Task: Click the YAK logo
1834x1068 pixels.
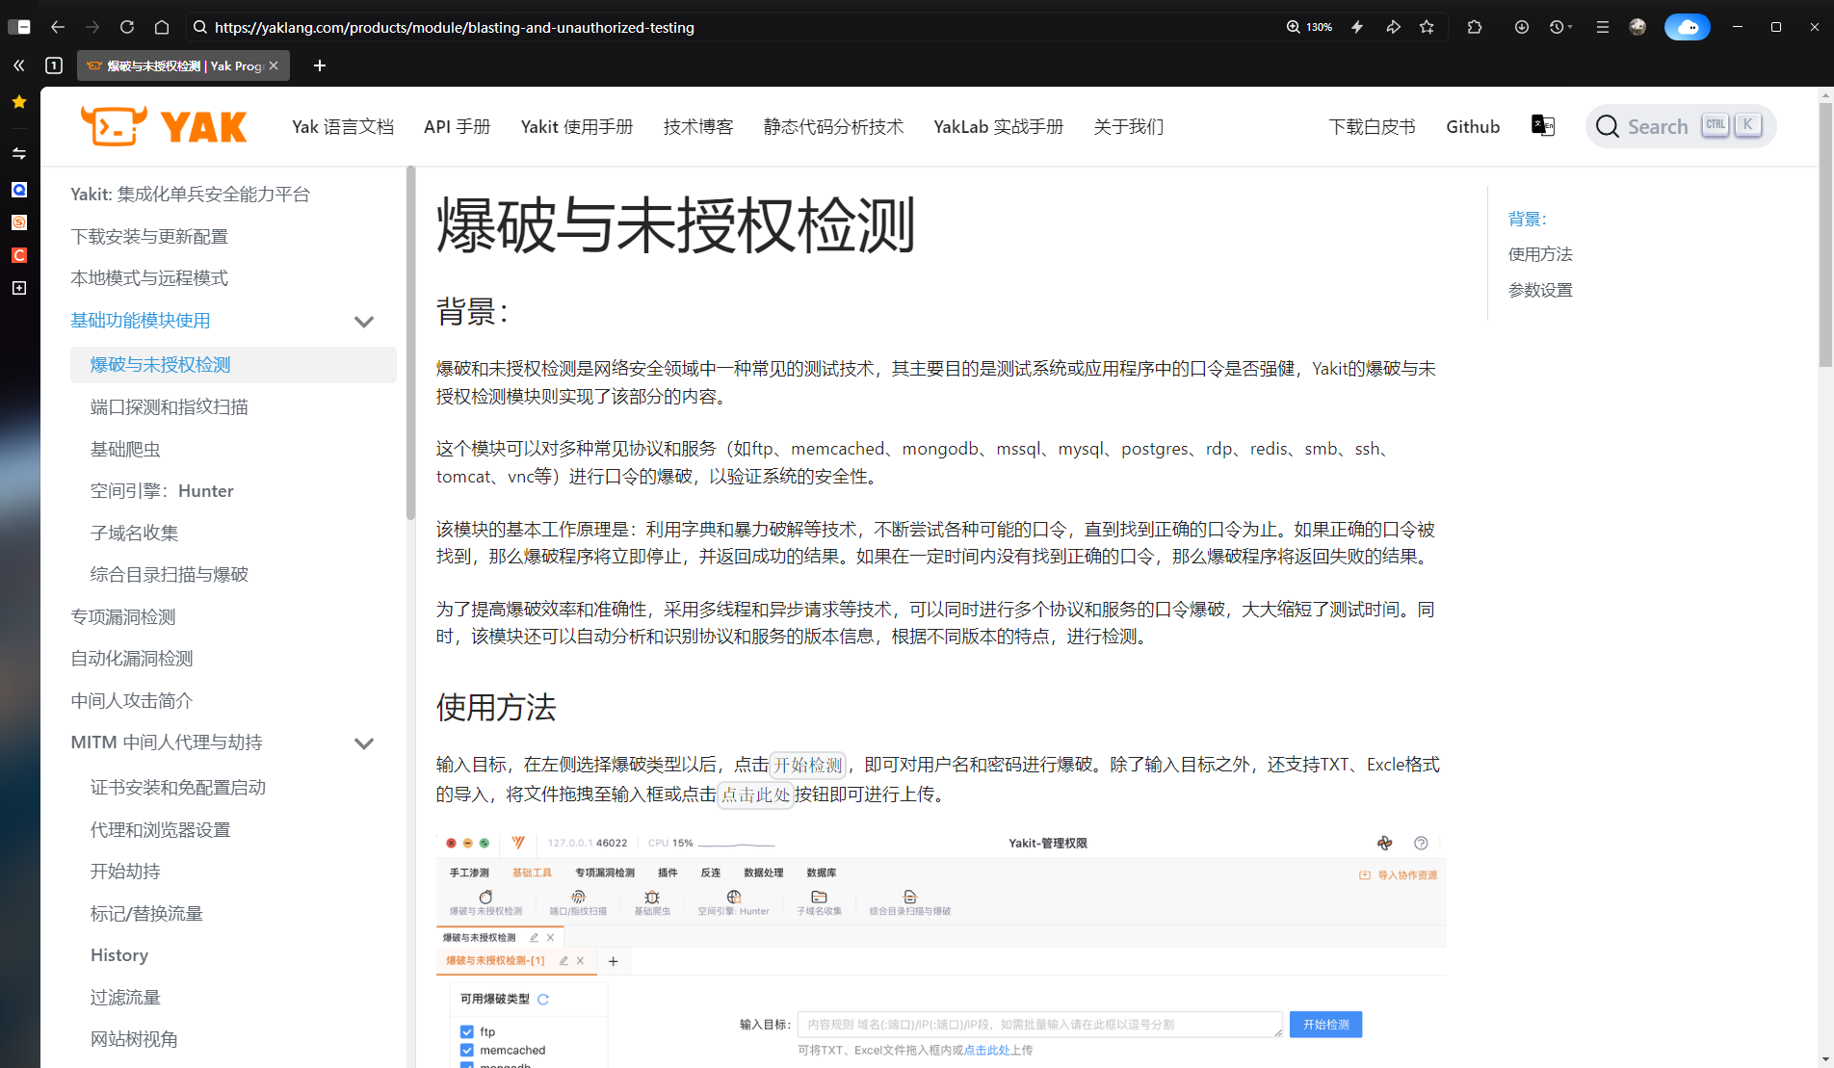Action: pyautogui.click(x=164, y=126)
